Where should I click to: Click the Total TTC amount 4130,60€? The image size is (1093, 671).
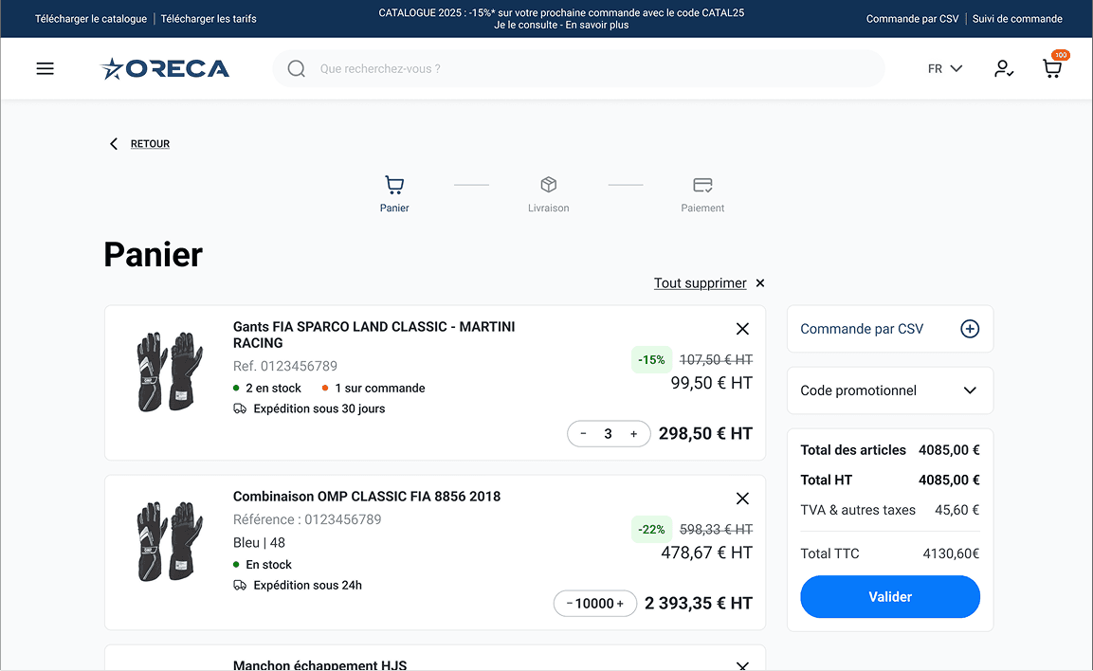(x=951, y=553)
